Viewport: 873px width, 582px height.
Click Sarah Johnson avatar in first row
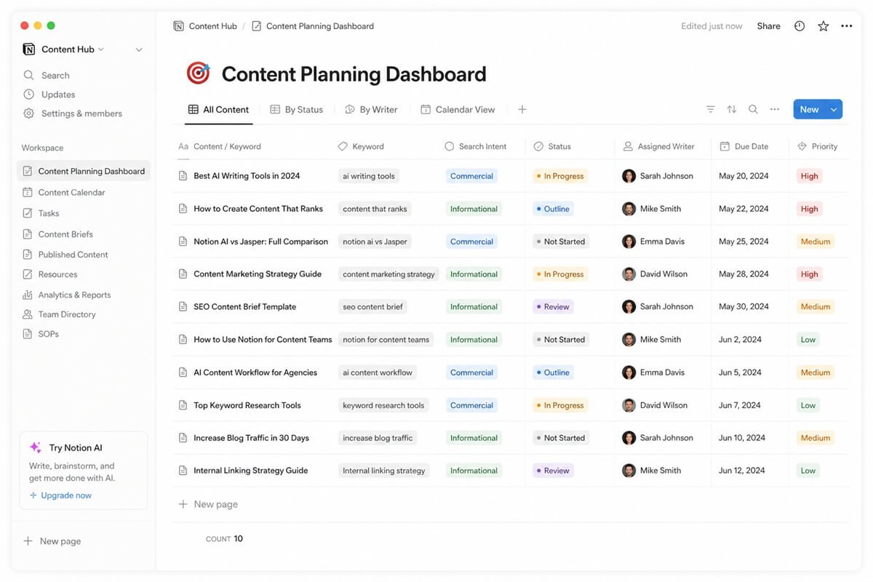629,176
